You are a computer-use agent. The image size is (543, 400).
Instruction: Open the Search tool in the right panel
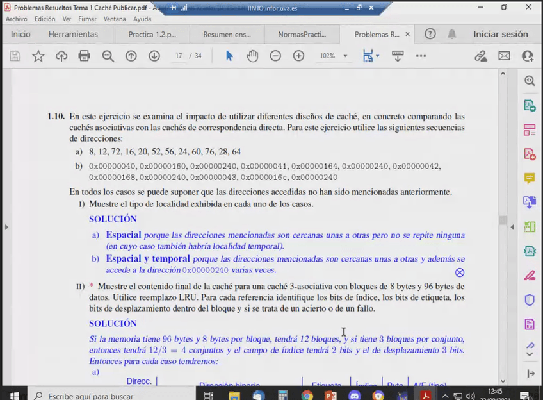pos(529,81)
